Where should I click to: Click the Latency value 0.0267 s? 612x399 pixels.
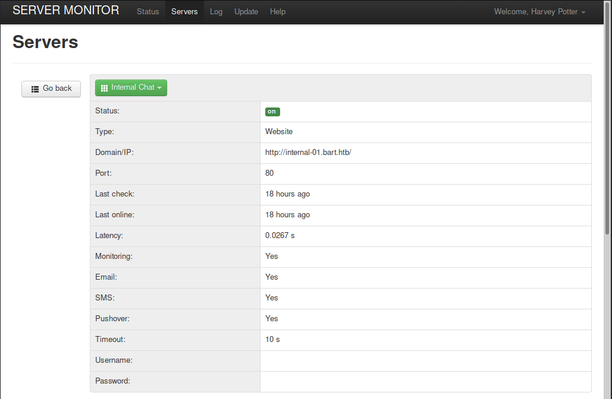[280, 235]
